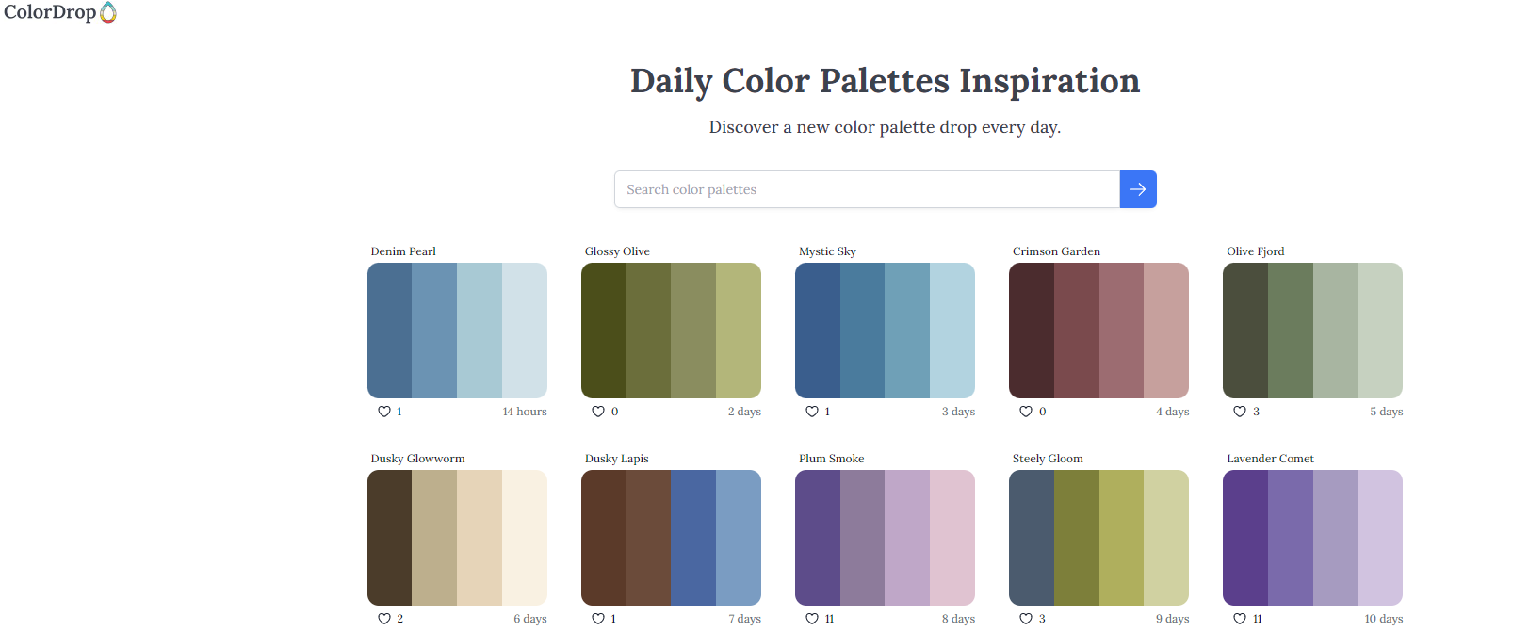This screenshot has height=631, width=1529.
Task: Like the Lavender Comet palette heart icon
Action: coord(1240,619)
